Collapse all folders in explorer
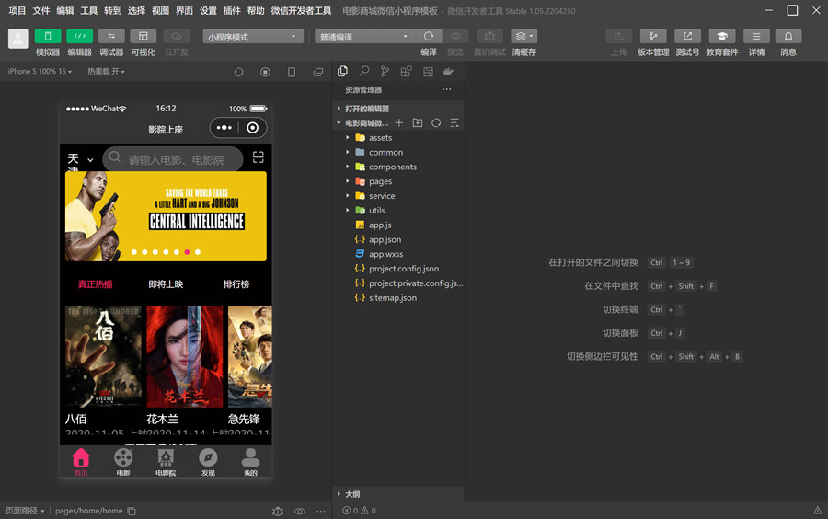 click(x=454, y=122)
